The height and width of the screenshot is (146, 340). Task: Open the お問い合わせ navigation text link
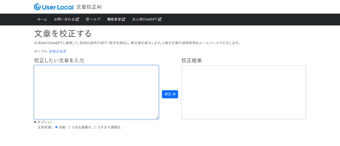click(64, 19)
